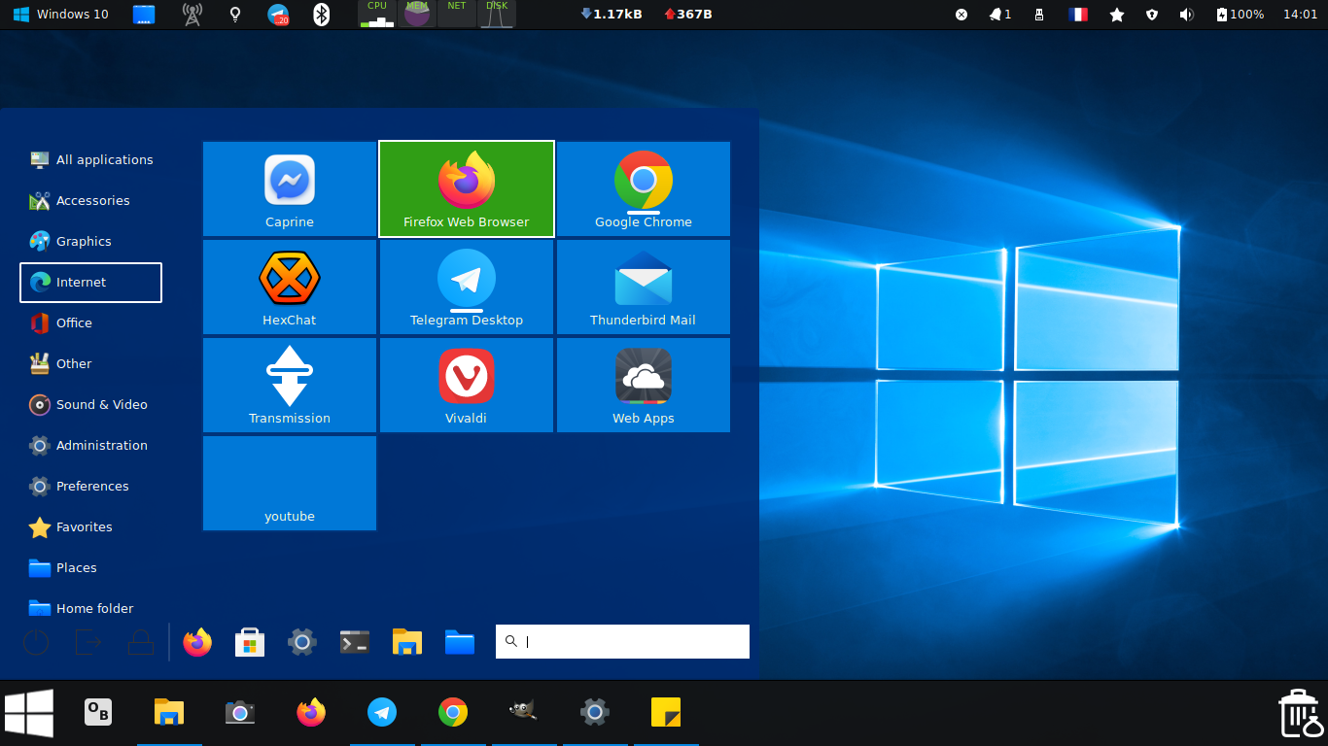This screenshot has width=1328, height=746.
Task: Launch Transmission torrent client tile
Action: pos(290,385)
